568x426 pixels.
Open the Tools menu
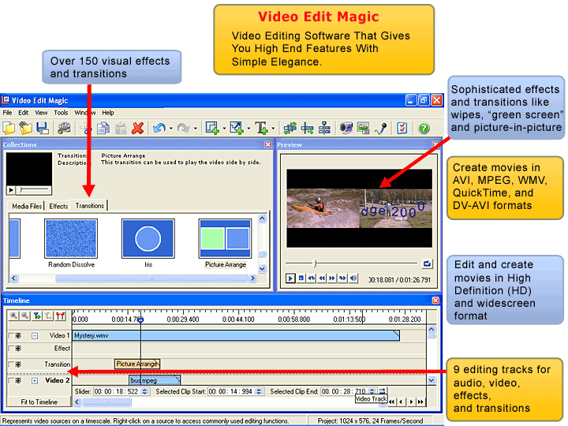tap(61, 113)
